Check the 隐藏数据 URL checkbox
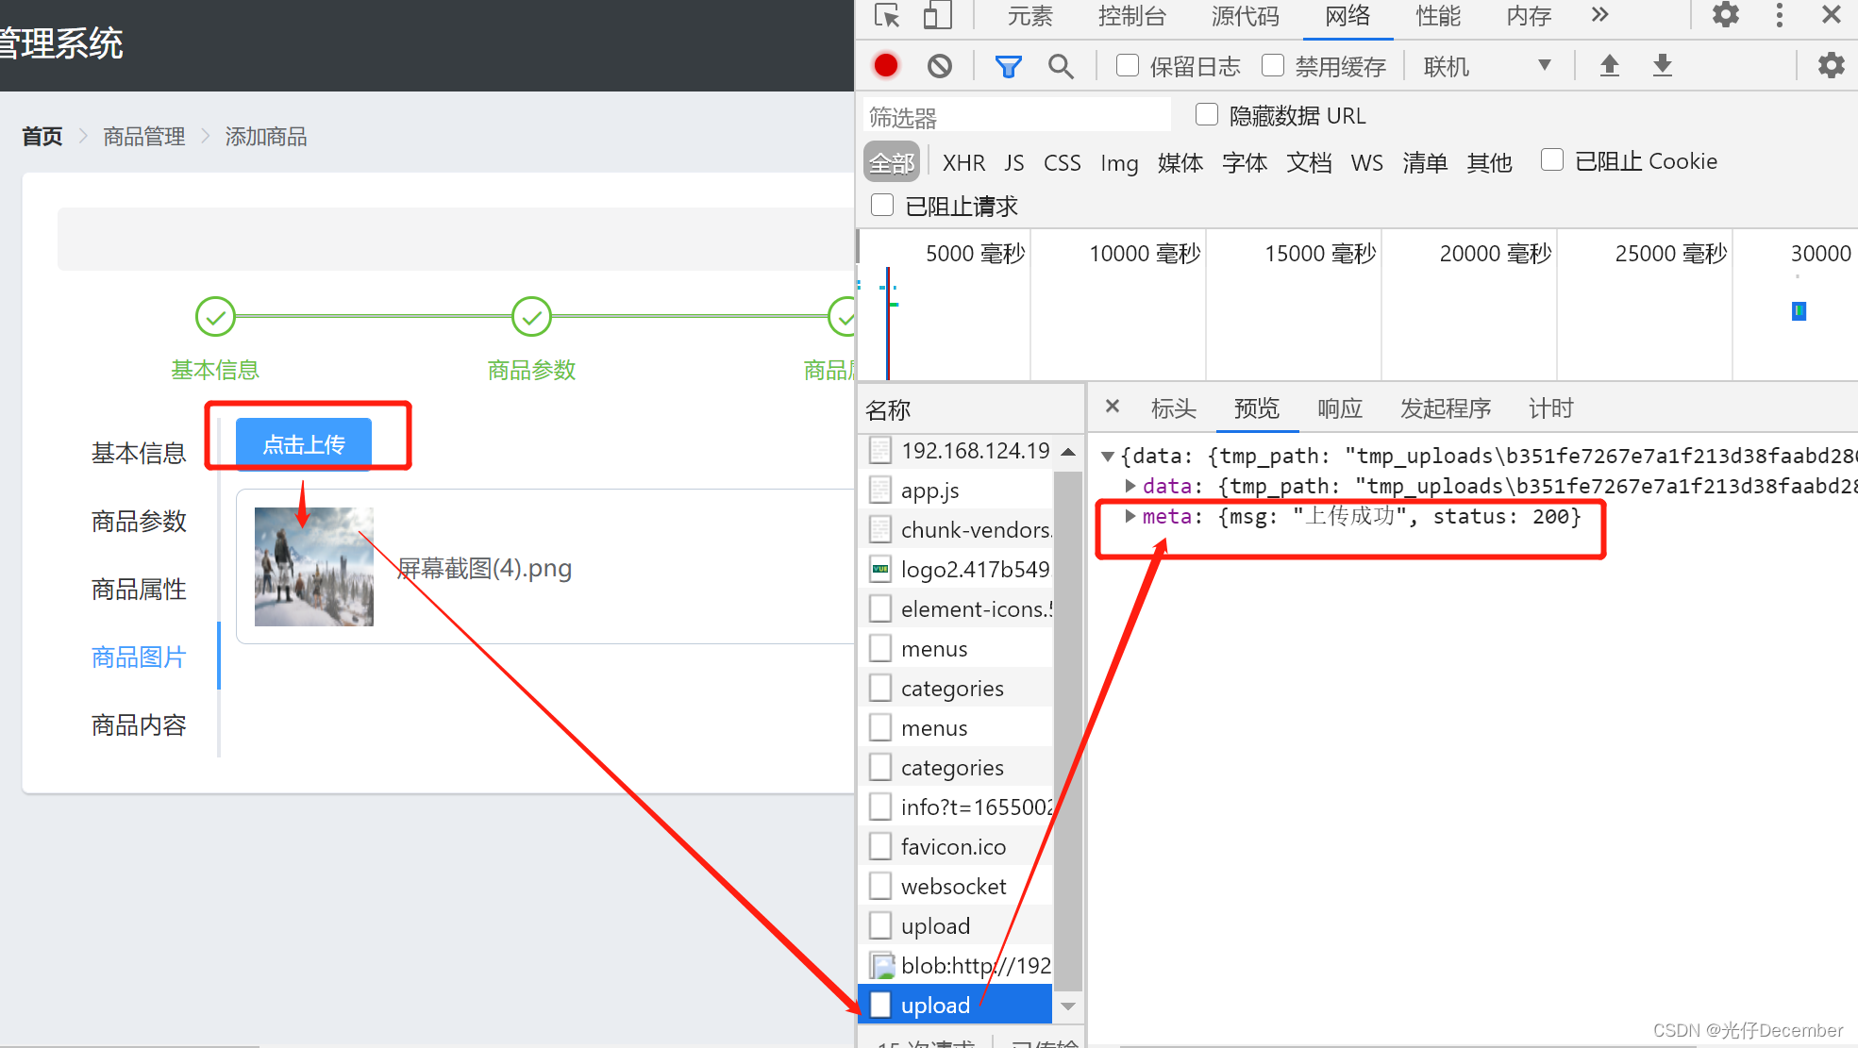This screenshot has width=1858, height=1048. tap(1206, 114)
